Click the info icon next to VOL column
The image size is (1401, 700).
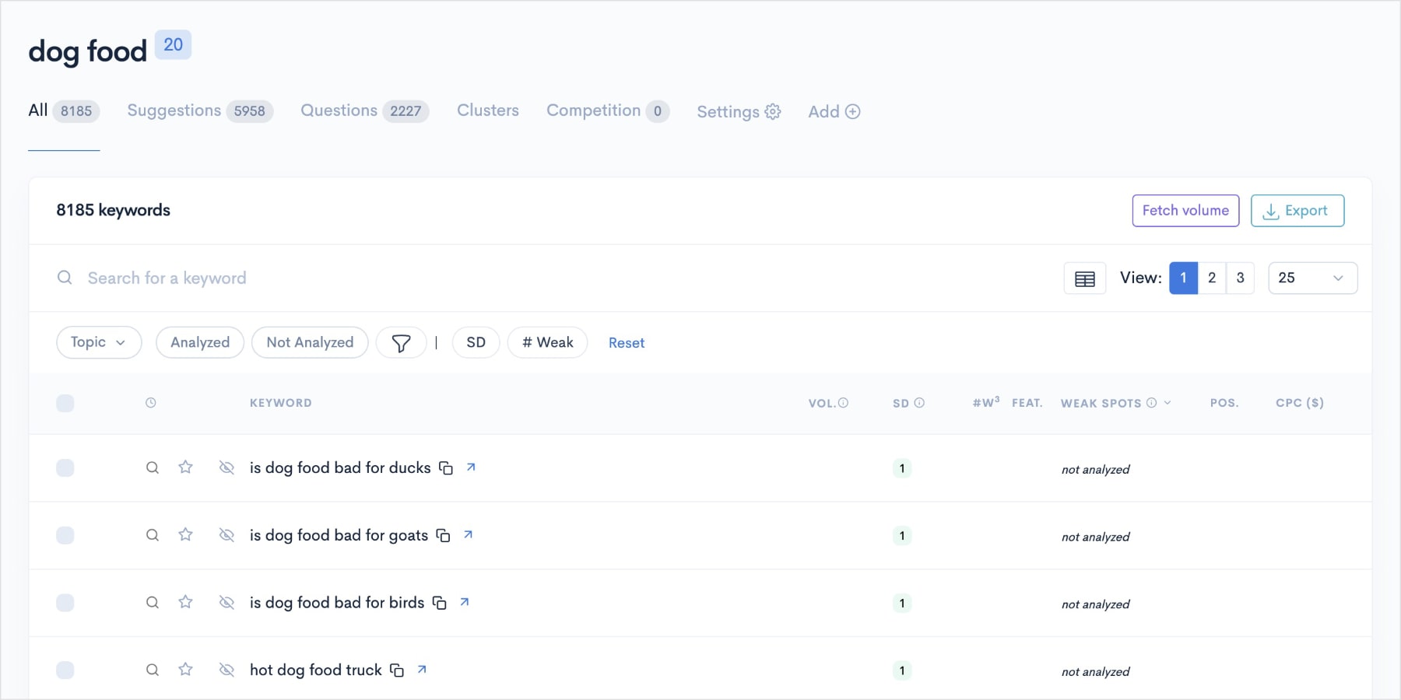[x=844, y=402]
